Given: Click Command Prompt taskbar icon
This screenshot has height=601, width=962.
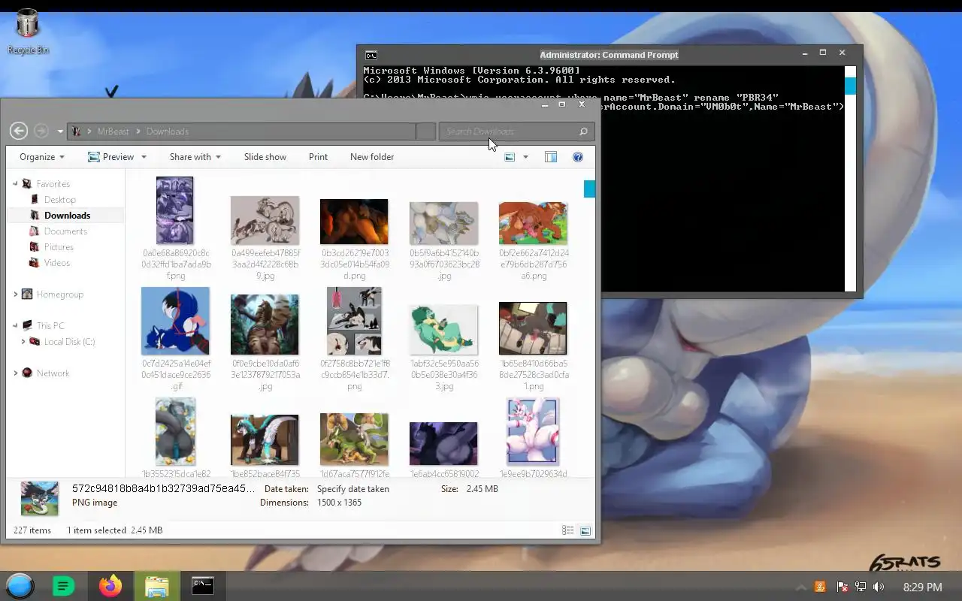Looking at the screenshot, I should pyautogui.click(x=203, y=586).
